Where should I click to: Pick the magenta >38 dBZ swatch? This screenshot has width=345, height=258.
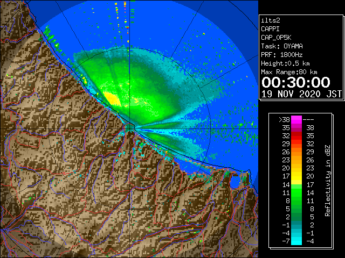[x=296, y=119]
